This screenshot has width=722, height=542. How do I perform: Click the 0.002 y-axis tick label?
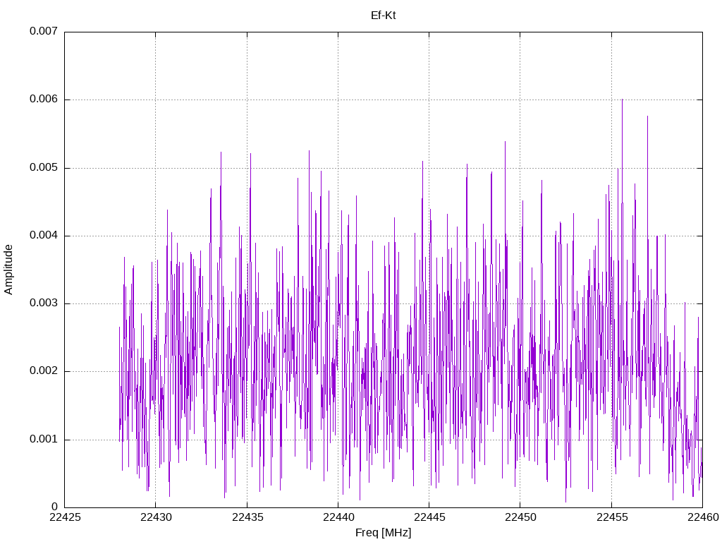point(44,371)
